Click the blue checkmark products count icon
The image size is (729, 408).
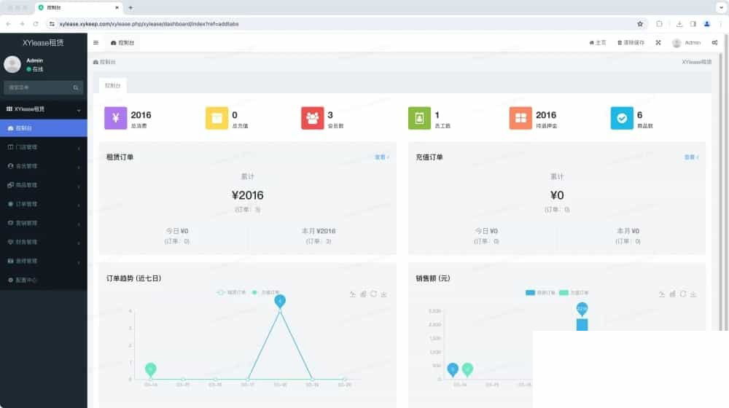click(622, 118)
